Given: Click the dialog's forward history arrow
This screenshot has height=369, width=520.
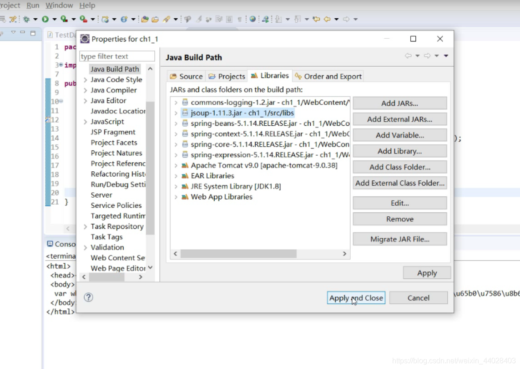Looking at the screenshot, I should point(427,56).
